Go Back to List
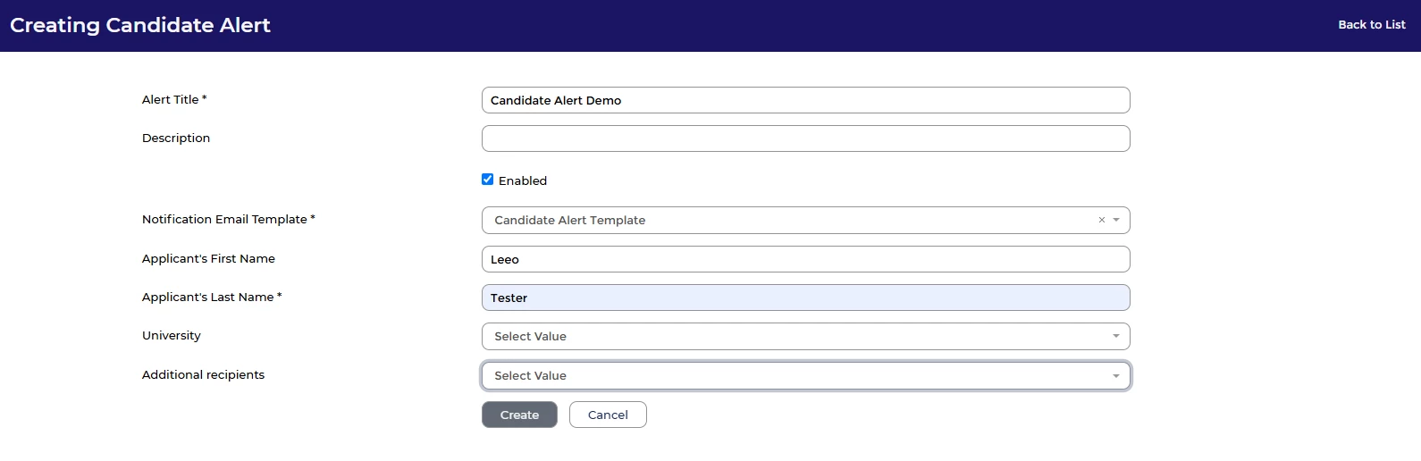This screenshot has height=461, width=1421. (1371, 25)
